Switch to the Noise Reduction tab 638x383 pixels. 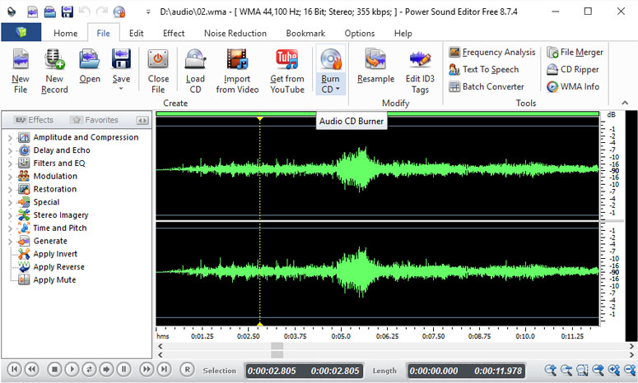point(235,34)
